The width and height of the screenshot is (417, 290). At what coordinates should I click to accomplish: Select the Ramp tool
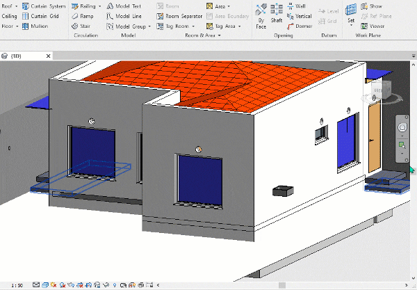tap(83, 16)
